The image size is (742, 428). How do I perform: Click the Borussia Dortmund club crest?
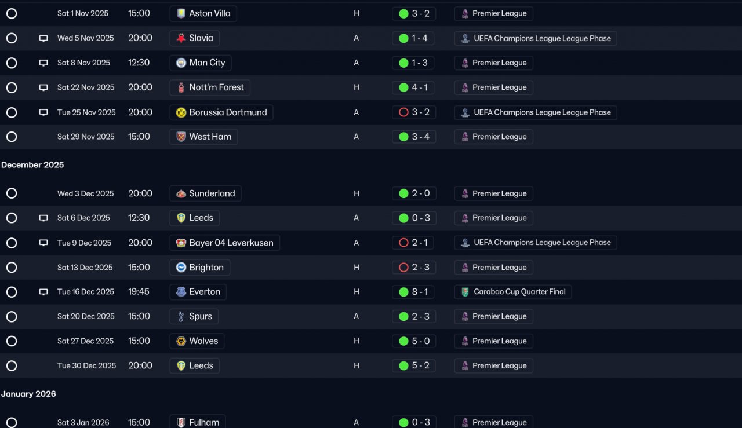[x=181, y=112]
